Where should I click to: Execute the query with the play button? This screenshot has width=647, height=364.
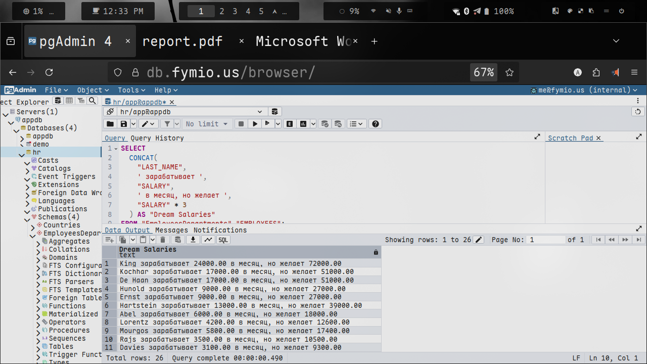[255, 124]
